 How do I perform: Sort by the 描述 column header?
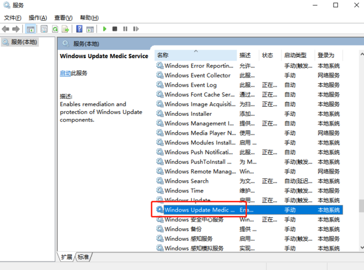tap(248, 55)
